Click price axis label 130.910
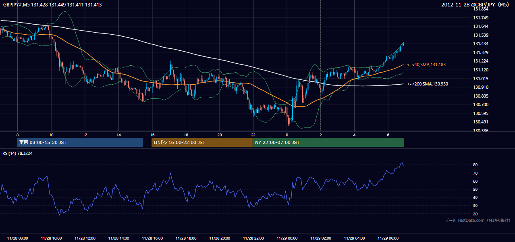 click(x=481, y=87)
